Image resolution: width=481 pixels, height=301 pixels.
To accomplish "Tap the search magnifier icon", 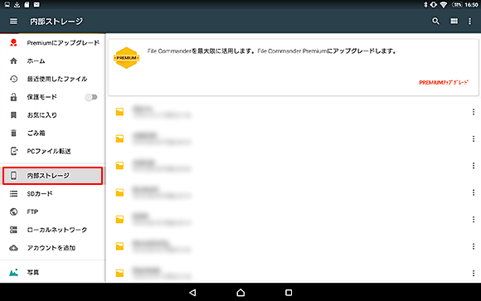I will pos(435,22).
